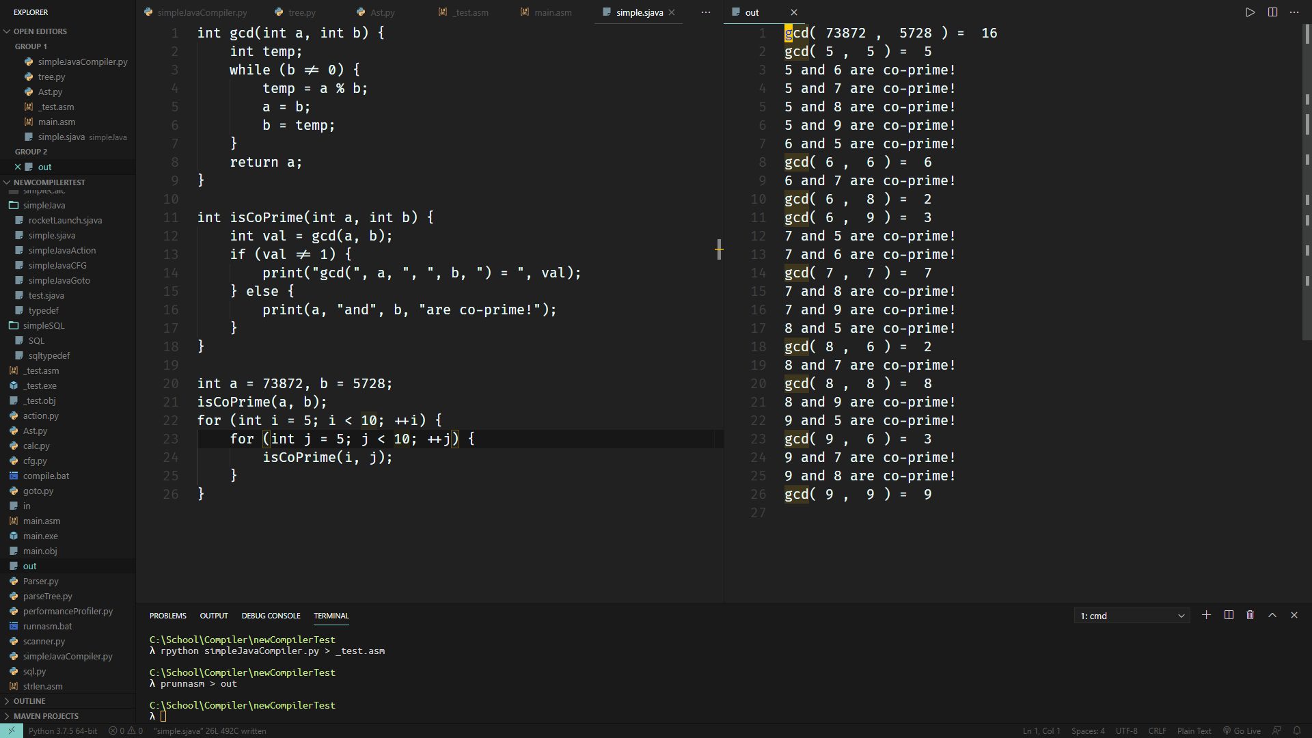Run the file with the play icon

coord(1250,12)
